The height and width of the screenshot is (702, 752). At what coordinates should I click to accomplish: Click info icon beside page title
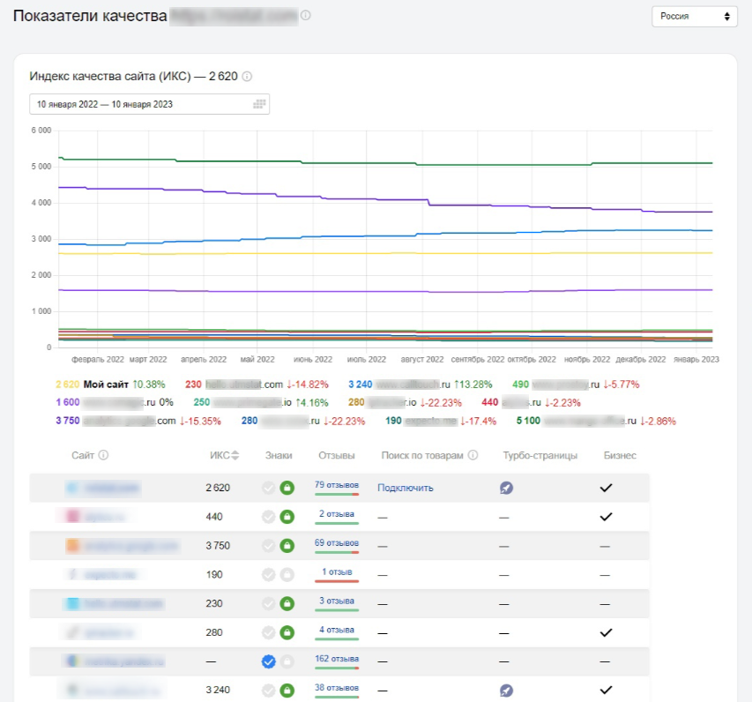[x=306, y=16]
